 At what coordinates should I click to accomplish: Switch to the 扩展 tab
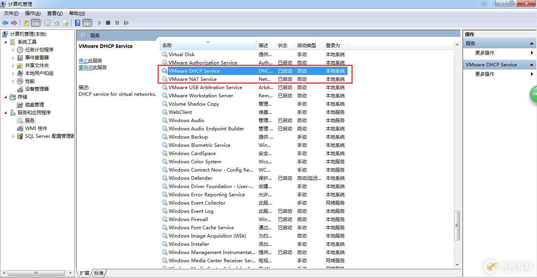[x=85, y=273]
